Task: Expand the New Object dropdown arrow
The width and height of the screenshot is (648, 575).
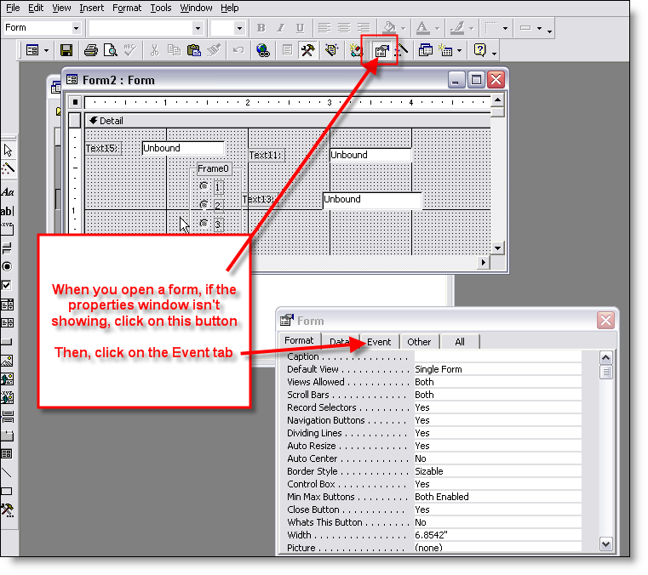Action: (x=459, y=50)
